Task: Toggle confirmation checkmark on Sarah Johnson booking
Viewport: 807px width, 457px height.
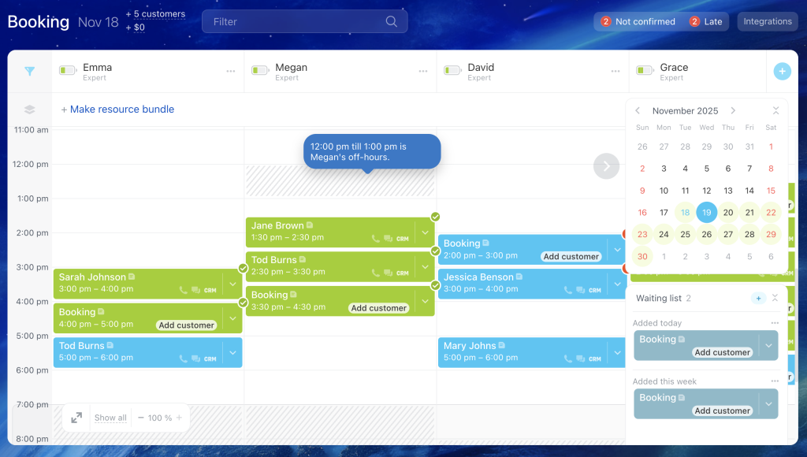Action: click(243, 268)
